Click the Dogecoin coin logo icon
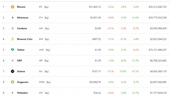171x97 pixels. [x=13, y=82]
